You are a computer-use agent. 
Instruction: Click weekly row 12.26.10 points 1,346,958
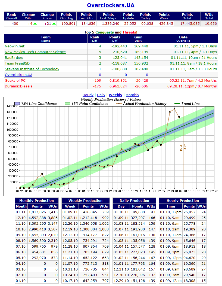[x=88, y=223]
